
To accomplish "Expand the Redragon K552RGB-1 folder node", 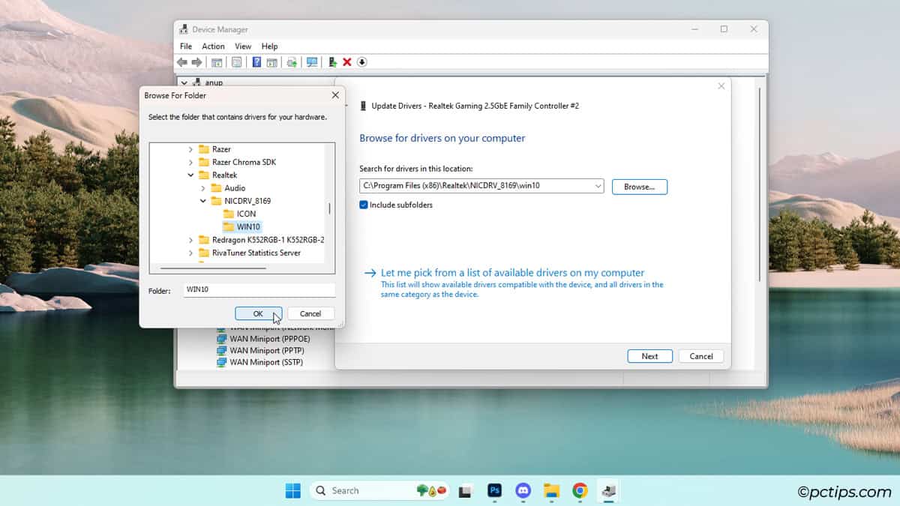I will pyautogui.click(x=190, y=240).
